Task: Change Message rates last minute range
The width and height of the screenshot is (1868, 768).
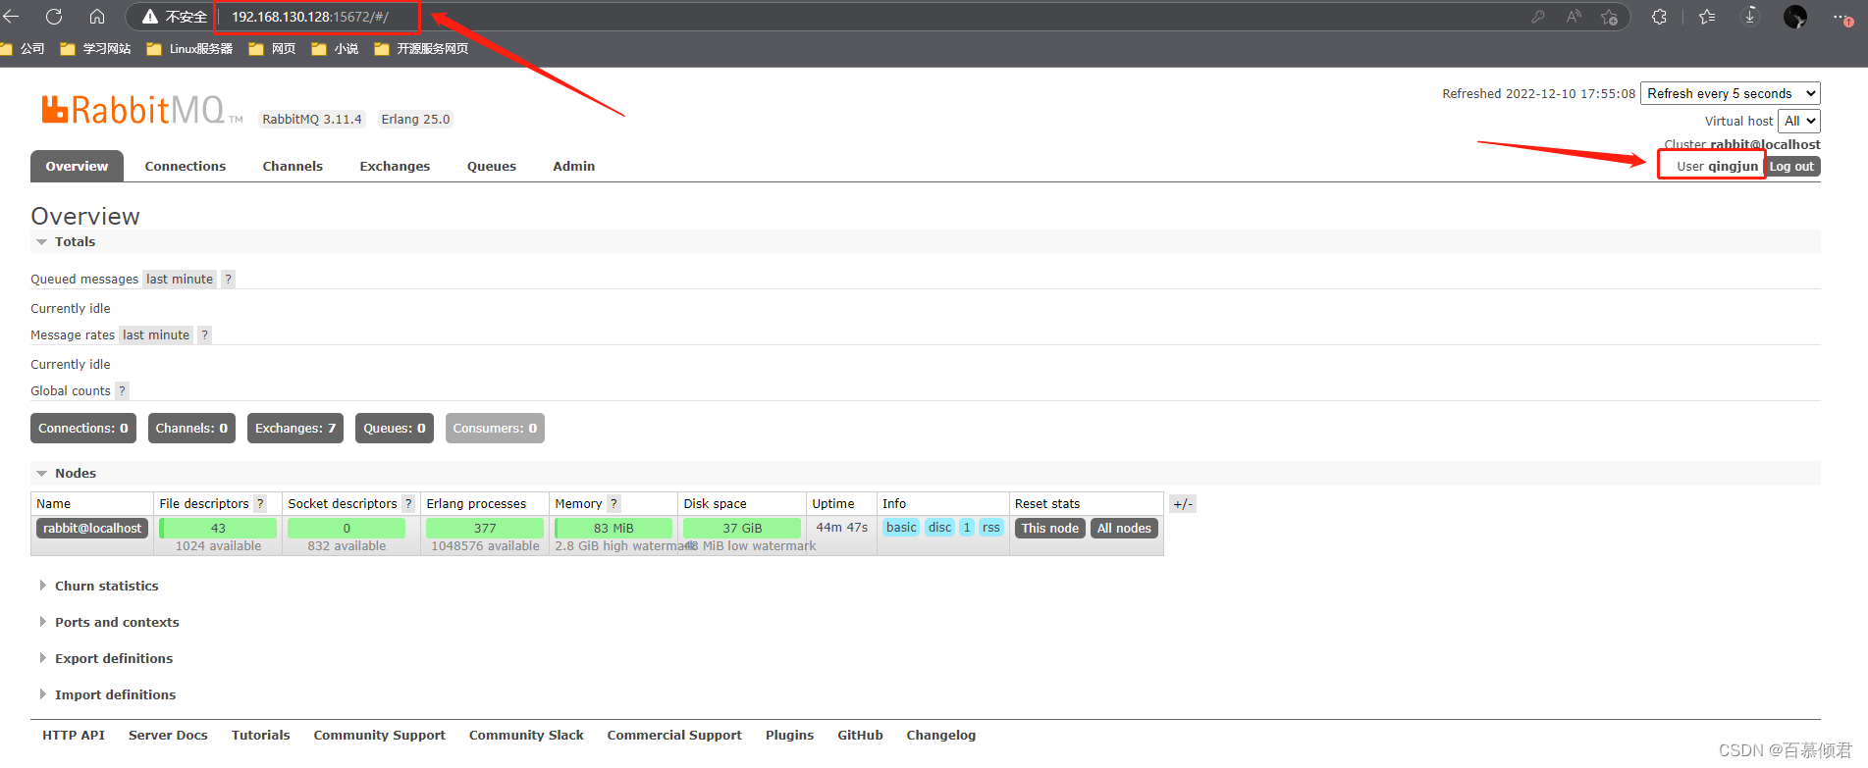Action: tap(156, 335)
